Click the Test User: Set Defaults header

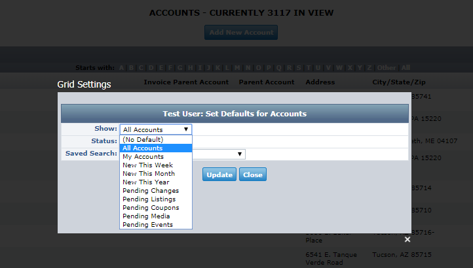point(235,114)
